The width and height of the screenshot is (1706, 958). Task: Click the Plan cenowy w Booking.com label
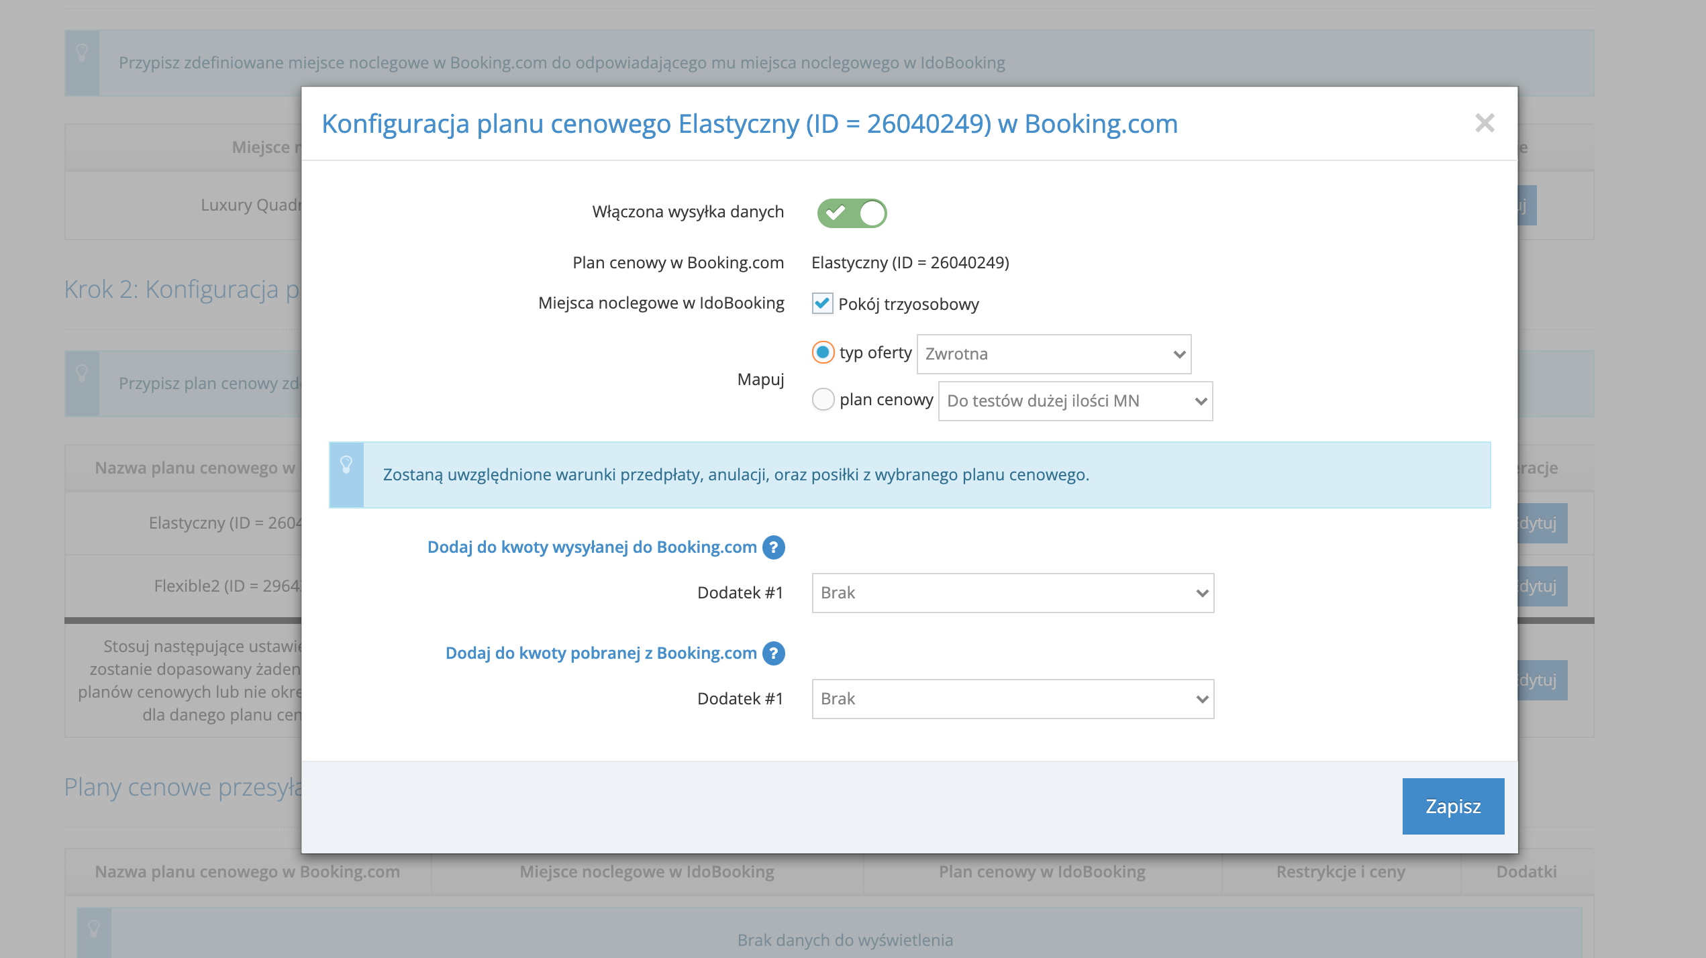(678, 262)
